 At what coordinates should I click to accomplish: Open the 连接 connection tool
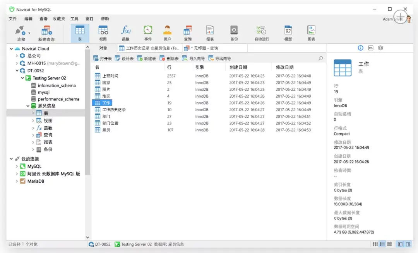(20, 33)
